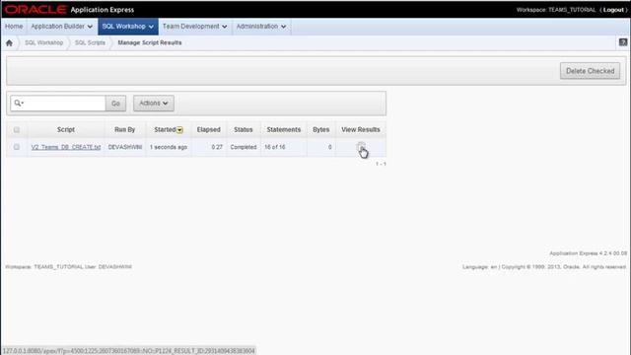Image resolution: width=631 pixels, height=355 pixels.
Task: Expand the Application Builder menu arrow
Action: click(90, 27)
